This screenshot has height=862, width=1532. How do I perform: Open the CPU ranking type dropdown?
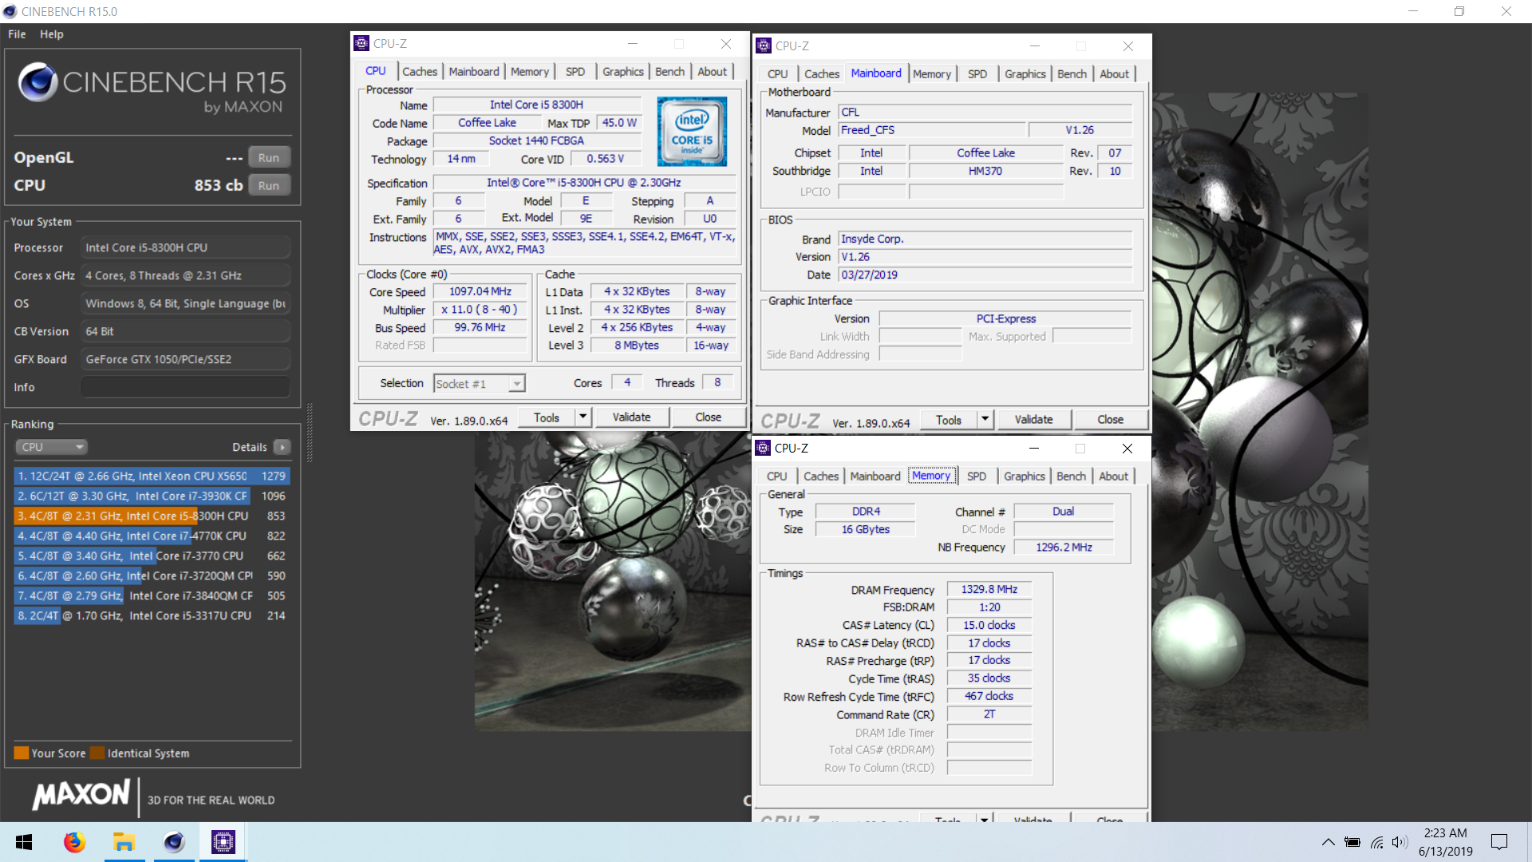coord(51,447)
